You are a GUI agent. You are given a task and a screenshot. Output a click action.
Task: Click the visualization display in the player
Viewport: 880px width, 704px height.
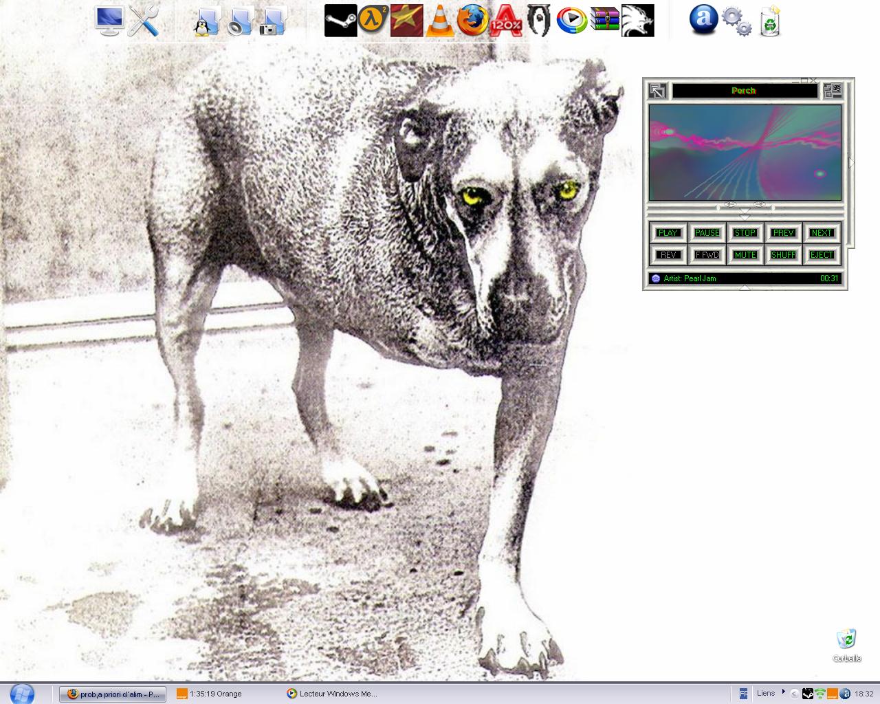745,153
